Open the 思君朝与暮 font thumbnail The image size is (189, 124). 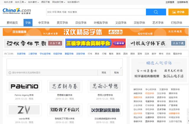[x=65, y=86]
